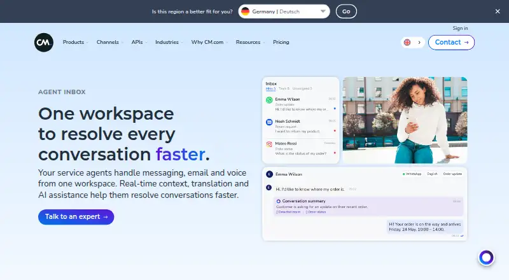Click the Contact button
Viewport: 509px width, 280px height.
(x=451, y=42)
